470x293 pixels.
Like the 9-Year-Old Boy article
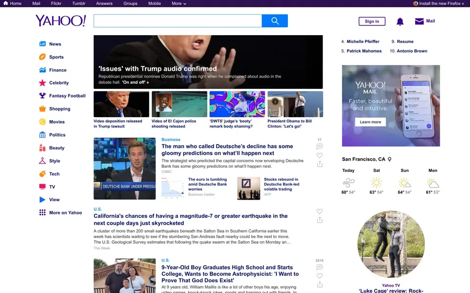click(320, 275)
